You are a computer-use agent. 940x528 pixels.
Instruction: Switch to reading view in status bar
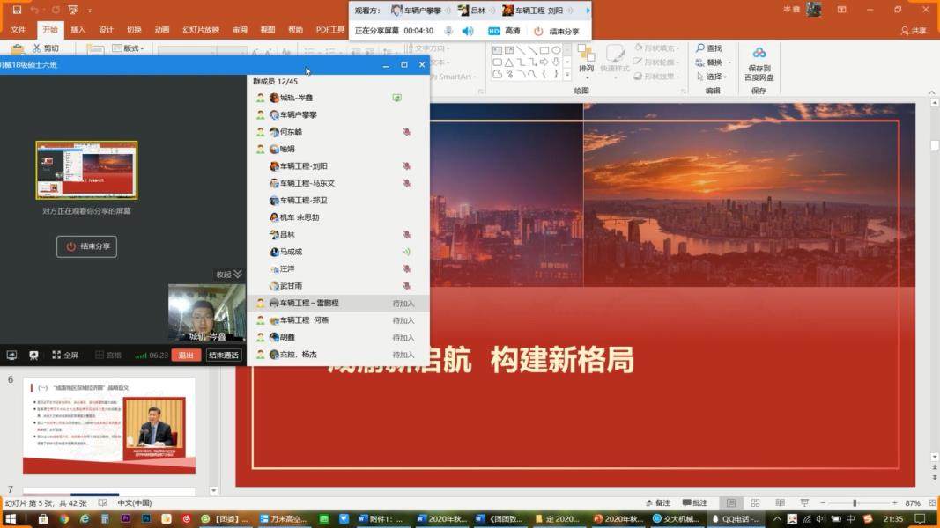[x=780, y=502]
